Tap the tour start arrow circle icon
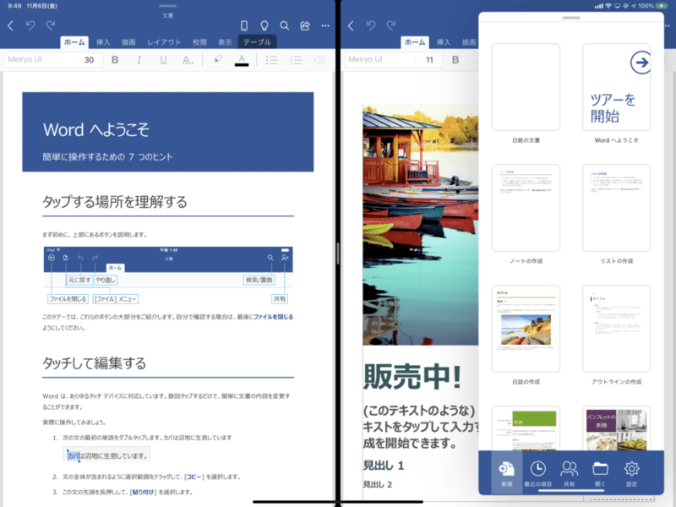Viewport: 676px width, 507px height. click(x=641, y=63)
